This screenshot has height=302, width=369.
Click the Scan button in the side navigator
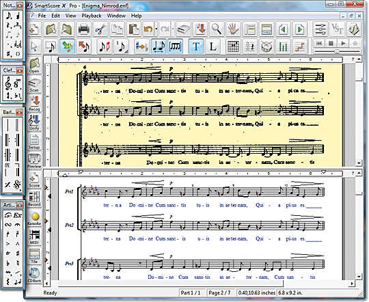(x=34, y=85)
